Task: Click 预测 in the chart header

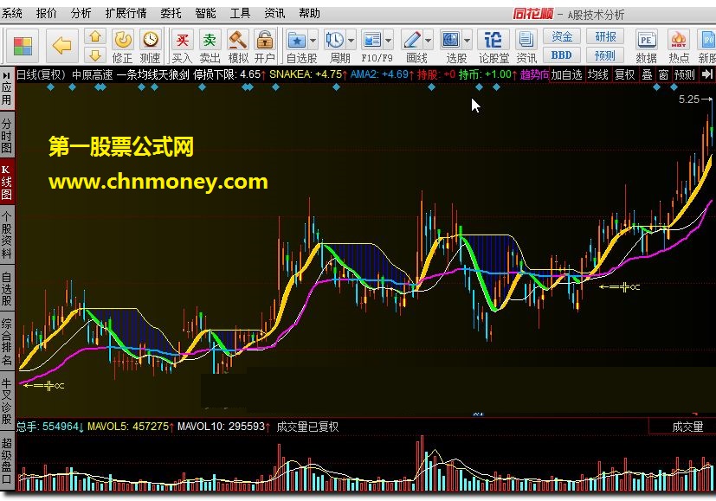Action: [684, 74]
